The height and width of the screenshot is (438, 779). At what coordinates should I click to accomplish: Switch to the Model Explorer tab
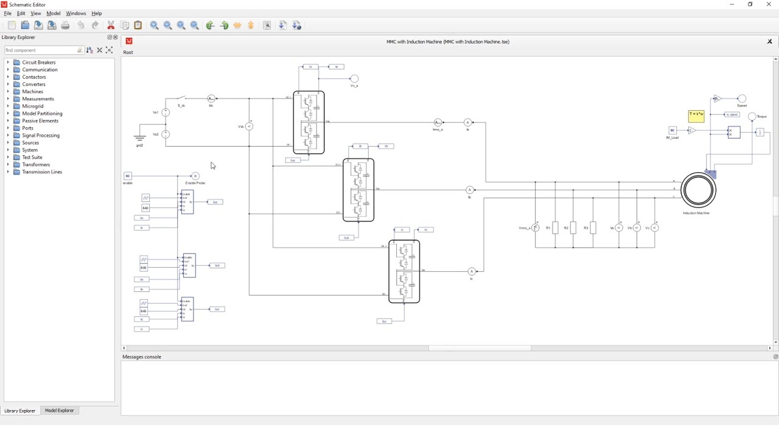point(60,411)
